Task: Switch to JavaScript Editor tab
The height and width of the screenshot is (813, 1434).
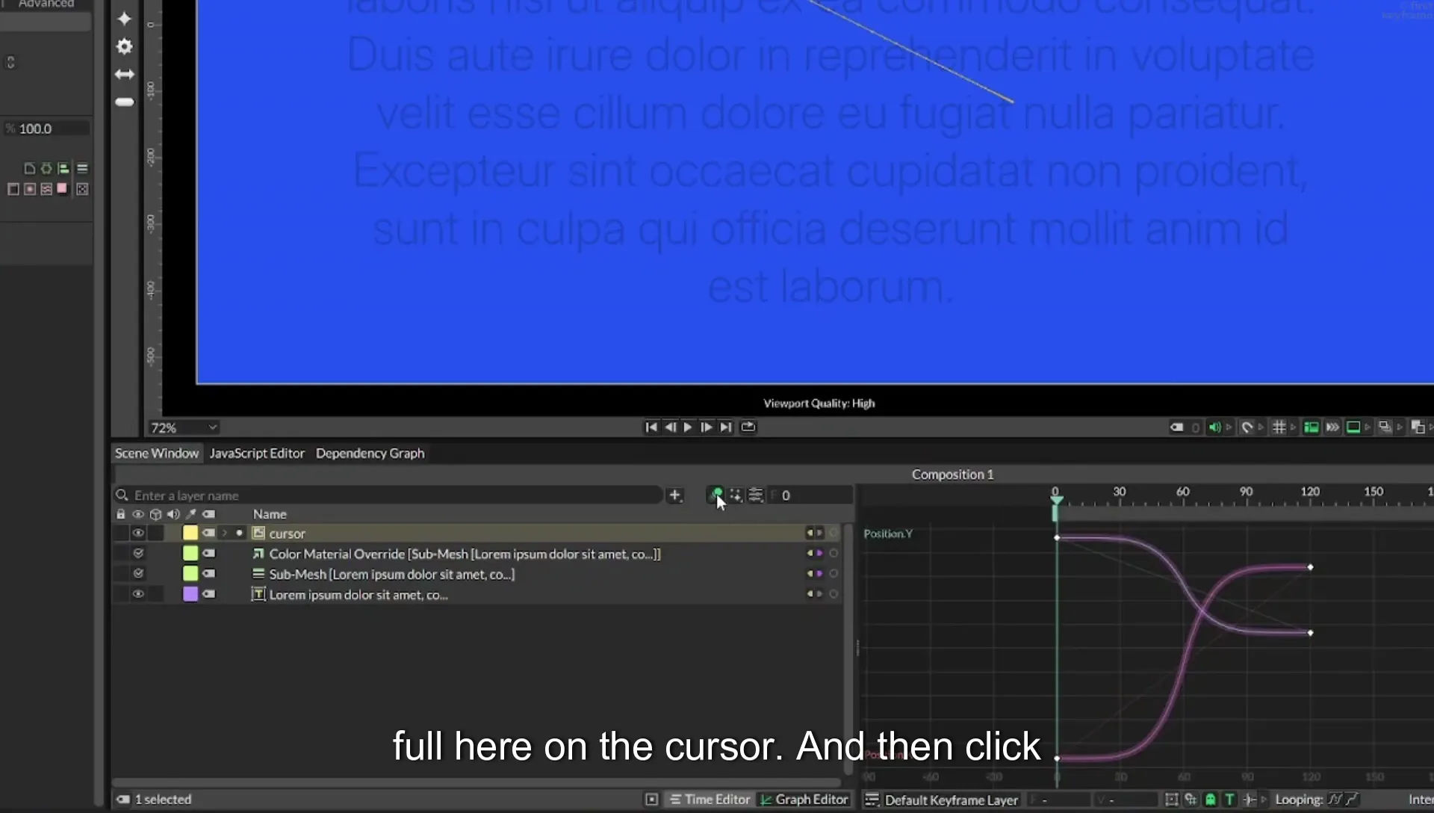Action: coord(257,454)
